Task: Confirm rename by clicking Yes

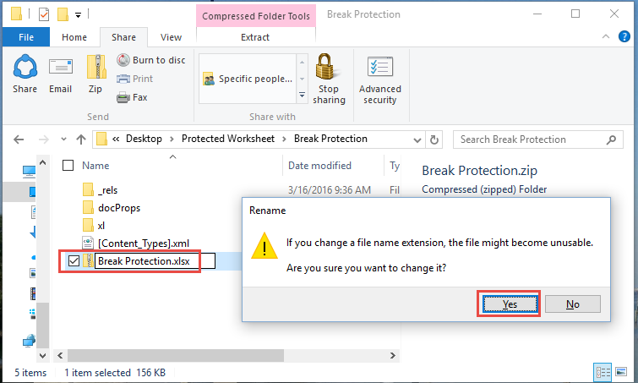Action: coord(510,304)
